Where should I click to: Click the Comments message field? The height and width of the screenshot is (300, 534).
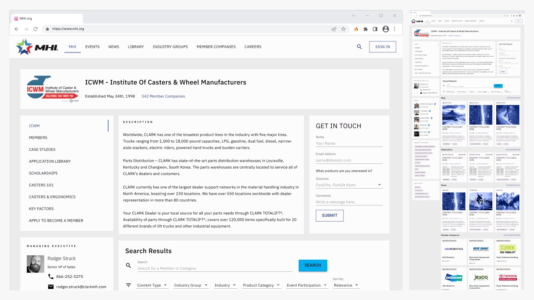click(x=349, y=202)
